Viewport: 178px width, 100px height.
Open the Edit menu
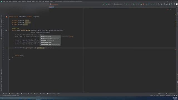(7, 2)
